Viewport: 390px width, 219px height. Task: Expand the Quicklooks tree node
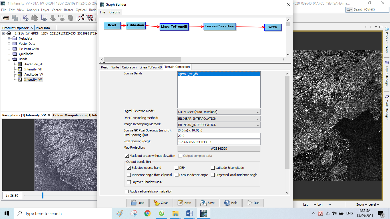pos(9,54)
